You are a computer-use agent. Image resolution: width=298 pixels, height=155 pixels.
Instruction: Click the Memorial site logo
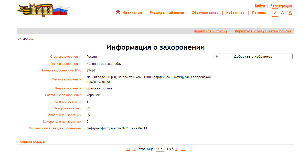tap(43, 10)
